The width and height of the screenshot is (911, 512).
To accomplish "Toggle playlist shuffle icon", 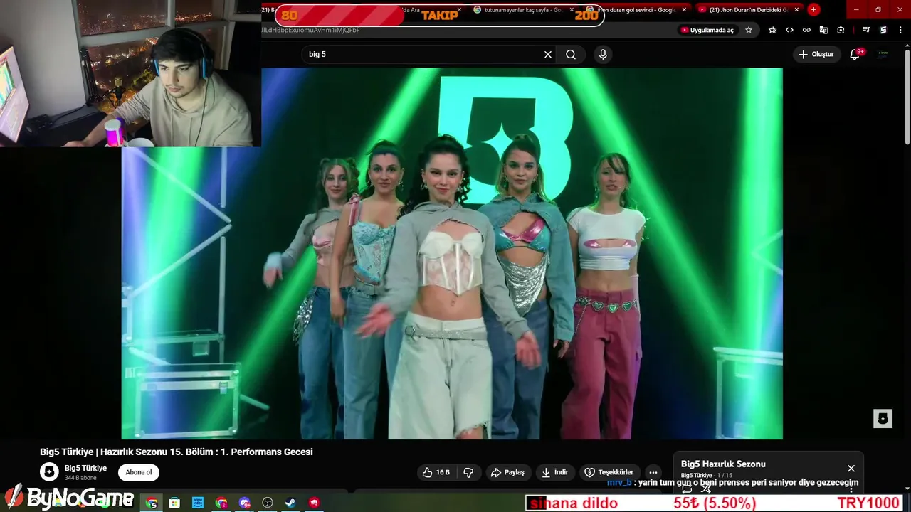I will (706, 489).
